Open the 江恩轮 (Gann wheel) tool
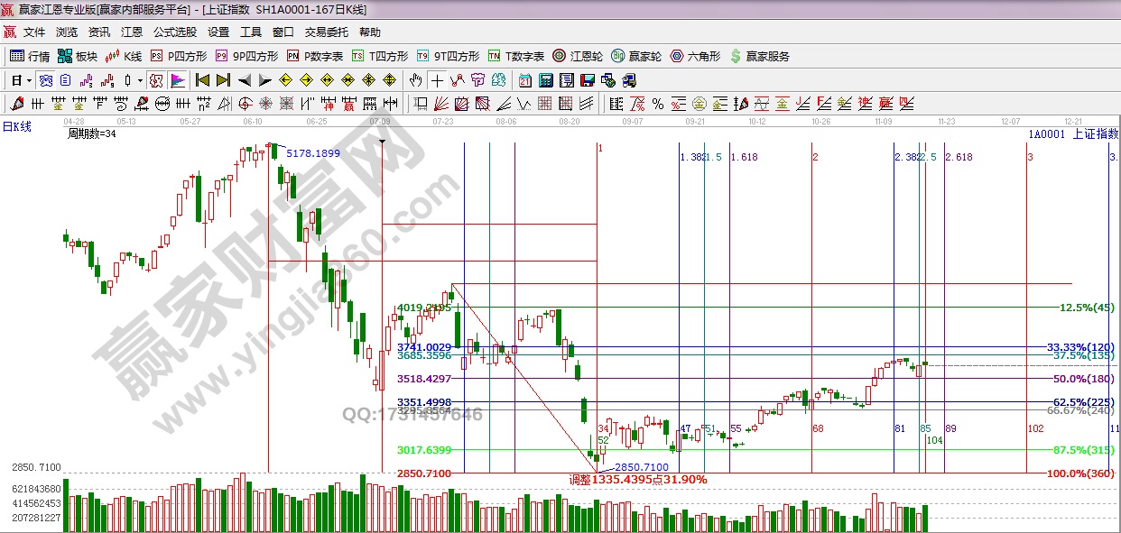This screenshot has height=533, width=1121. (578, 56)
